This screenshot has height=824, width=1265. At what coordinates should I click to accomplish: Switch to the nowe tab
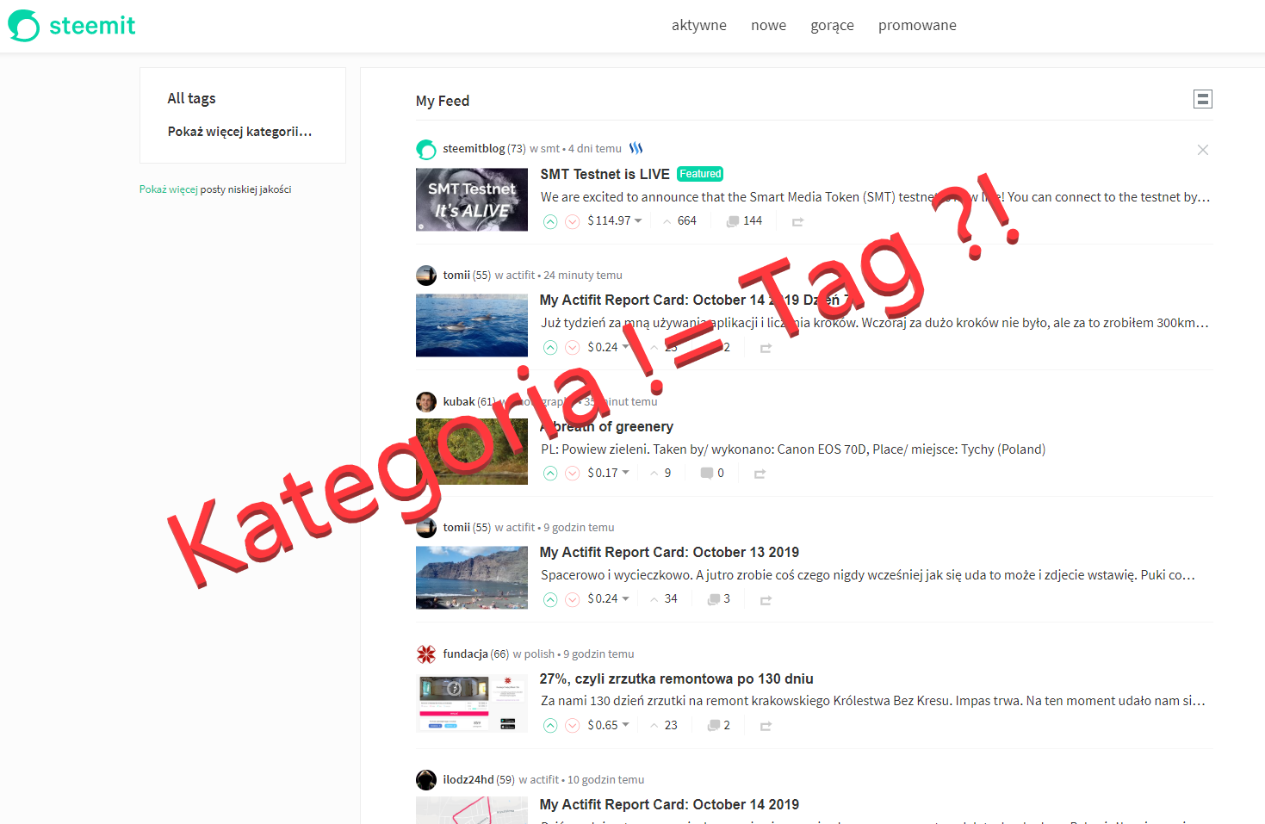[x=768, y=26]
